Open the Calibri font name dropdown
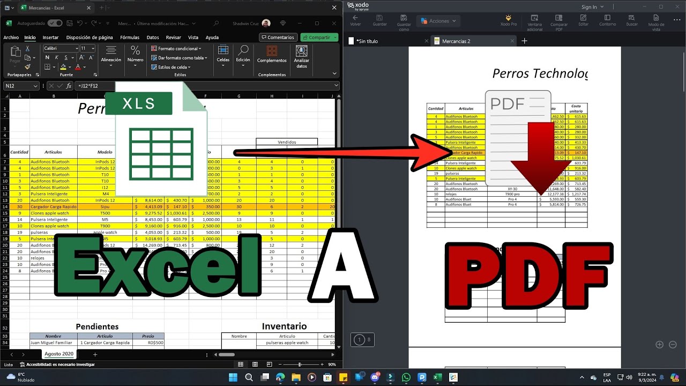 (76, 48)
